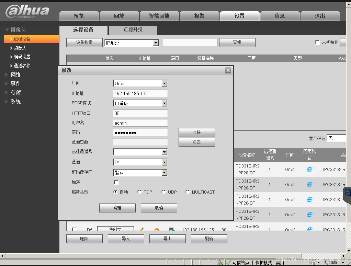Image resolution: width=351 pixels, height=266 pixels.
Task: Tick the 未初始化 checkbox
Action: tap(317, 42)
